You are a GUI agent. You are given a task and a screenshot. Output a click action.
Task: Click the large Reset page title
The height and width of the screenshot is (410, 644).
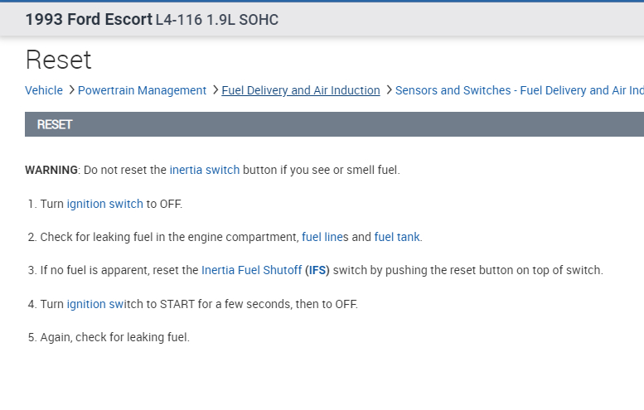tap(58, 60)
